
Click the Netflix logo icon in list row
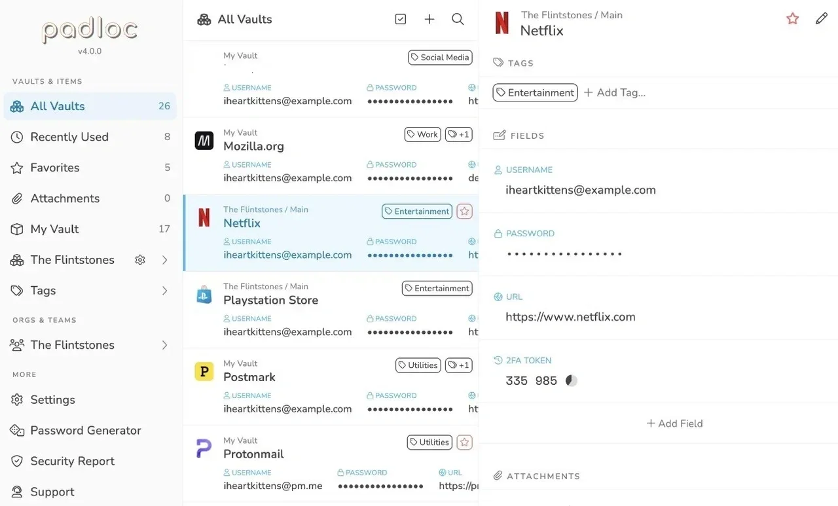(x=204, y=218)
